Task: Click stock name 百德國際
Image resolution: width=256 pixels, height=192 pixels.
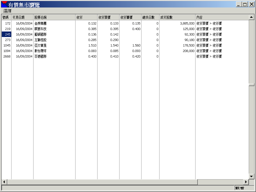Action: (x=40, y=56)
